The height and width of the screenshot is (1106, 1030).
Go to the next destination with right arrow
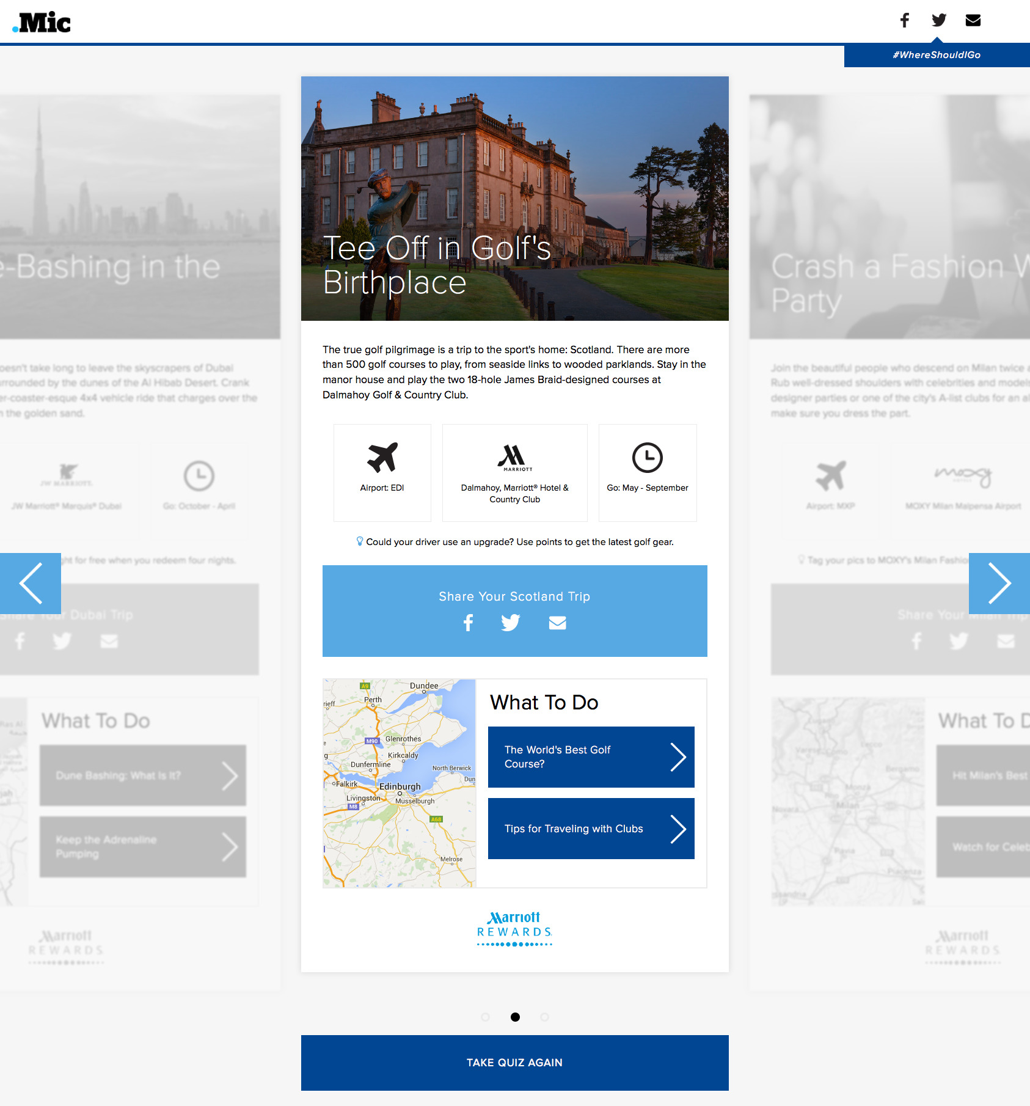(999, 584)
